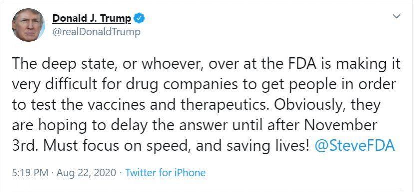Open the tweet options chevron menu

(397, 16)
